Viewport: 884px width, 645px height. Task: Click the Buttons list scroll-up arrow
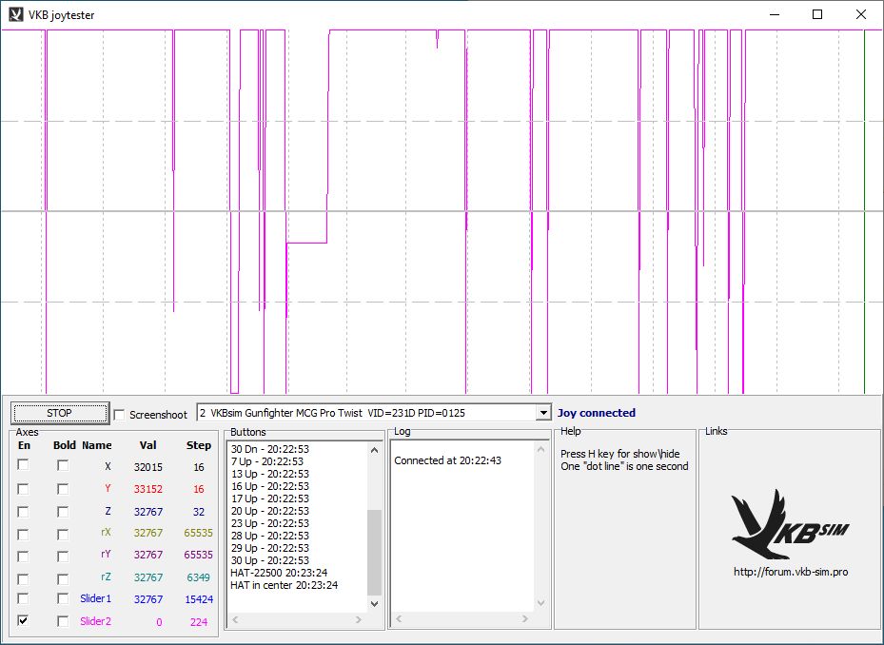coord(374,449)
